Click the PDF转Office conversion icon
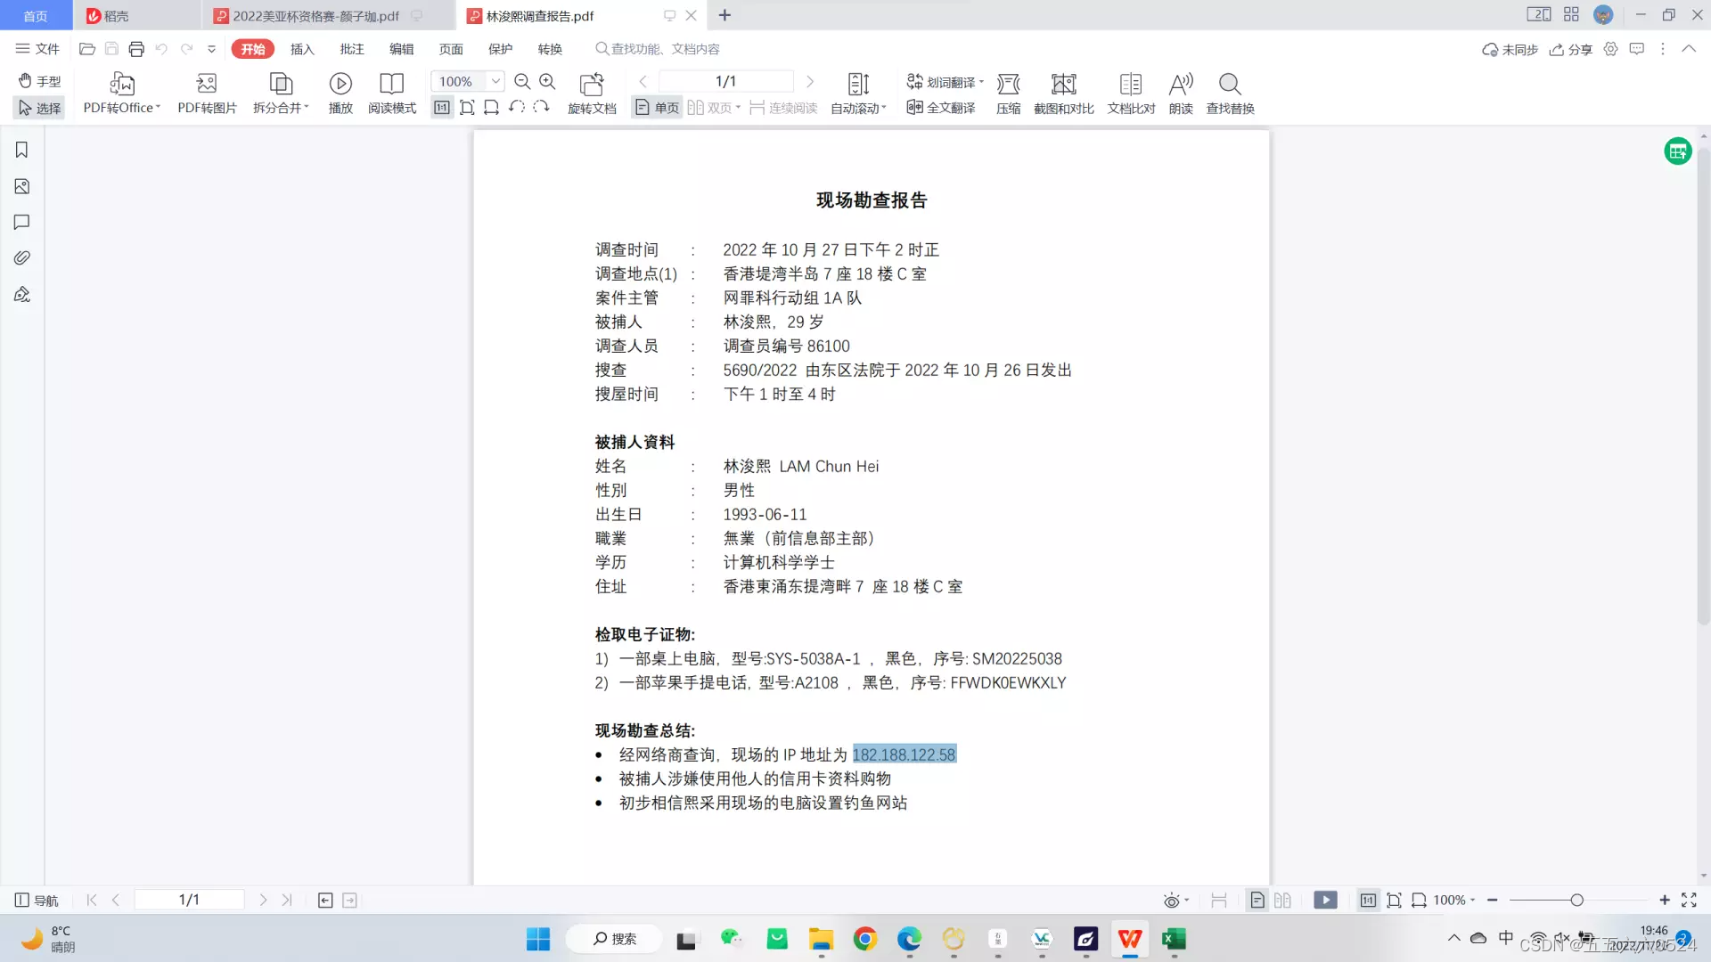 pos(122,85)
